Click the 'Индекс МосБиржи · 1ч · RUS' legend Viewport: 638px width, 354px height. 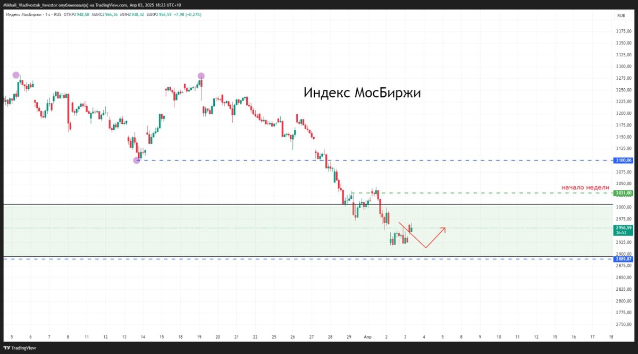pos(34,15)
